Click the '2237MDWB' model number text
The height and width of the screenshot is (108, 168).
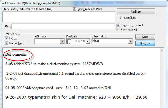point(93,64)
